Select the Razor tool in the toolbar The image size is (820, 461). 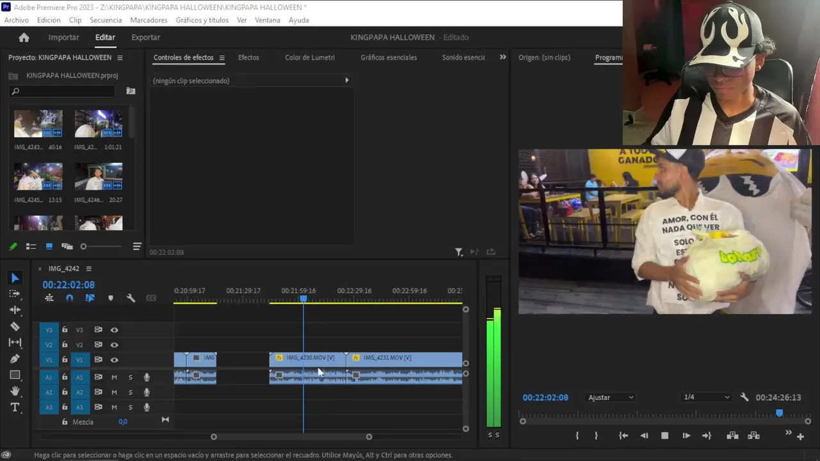(15, 327)
